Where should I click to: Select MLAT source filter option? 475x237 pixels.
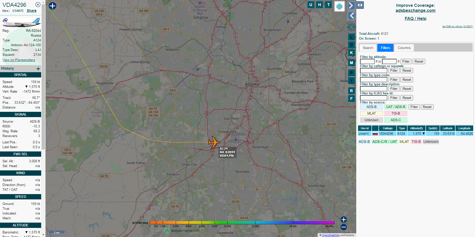(x=371, y=113)
